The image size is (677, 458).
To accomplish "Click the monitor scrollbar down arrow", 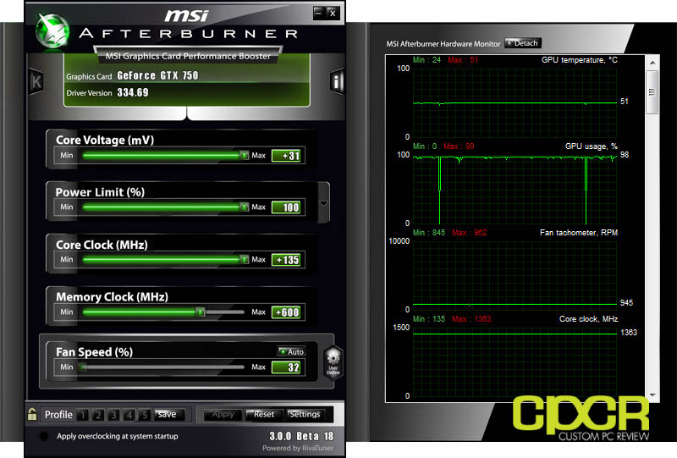I will pos(652,395).
